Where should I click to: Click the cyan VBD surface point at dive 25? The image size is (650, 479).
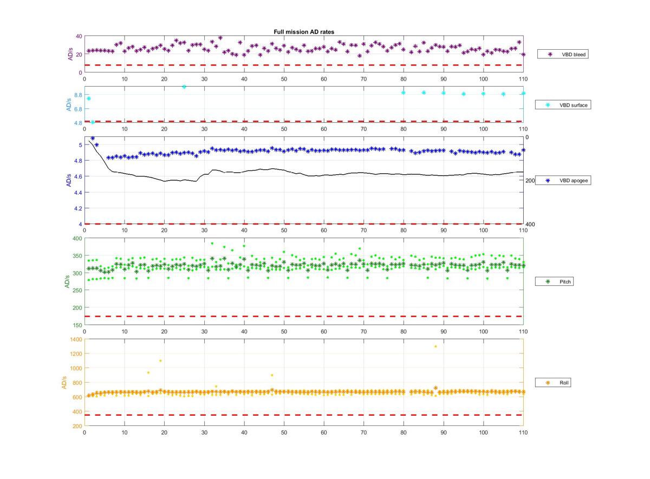coord(184,87)
